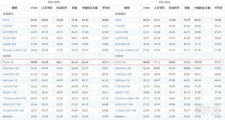Open ChatGLM2-6B link in Five-shot table
Image resolution: width=225 pixels, height=120 pixels.
tap(123, 74)
